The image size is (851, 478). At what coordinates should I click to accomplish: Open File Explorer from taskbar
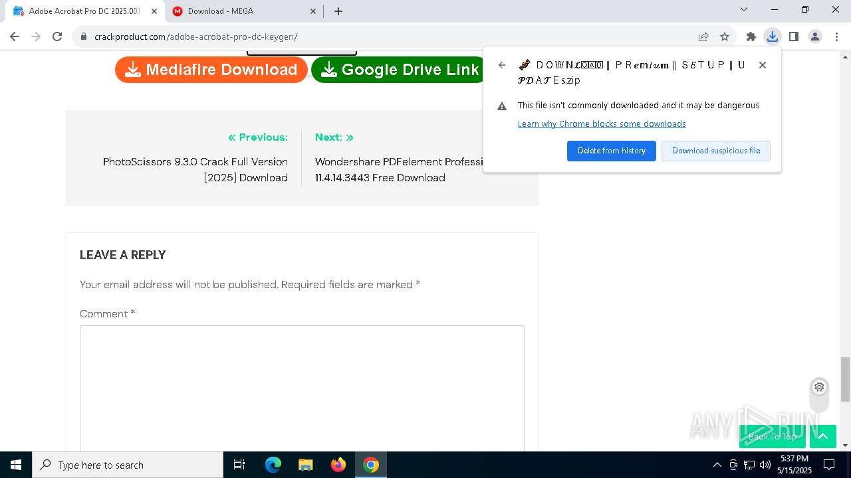305,465
